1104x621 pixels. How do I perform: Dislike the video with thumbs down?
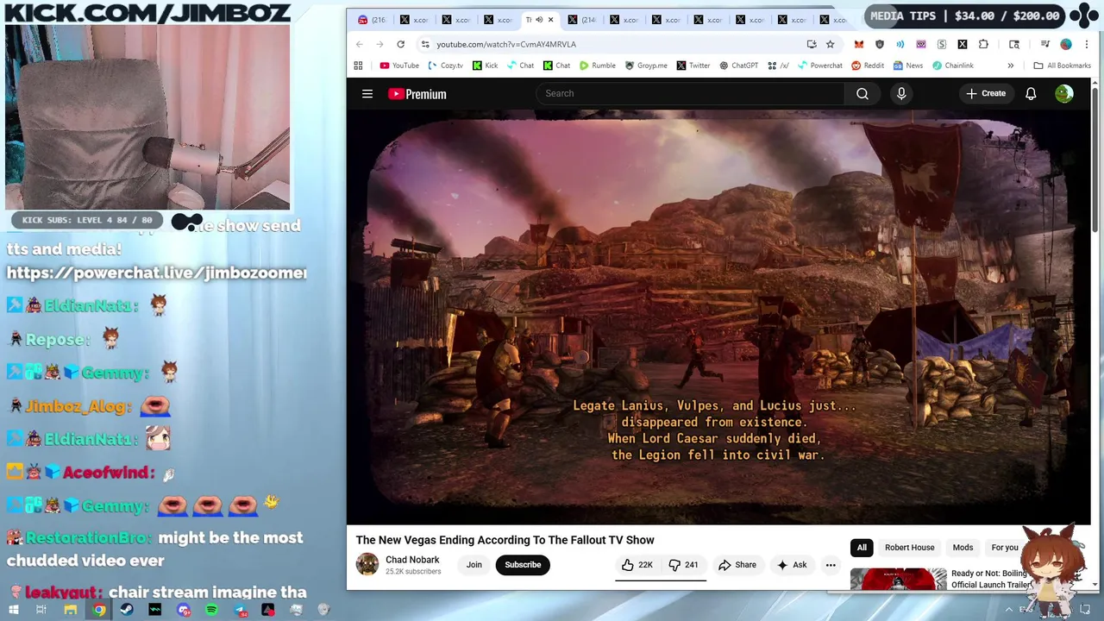point(683,565)
